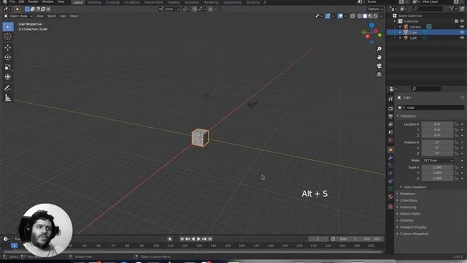Open the File menu
This screenshot has height=263, width=467.
(12, 1)
